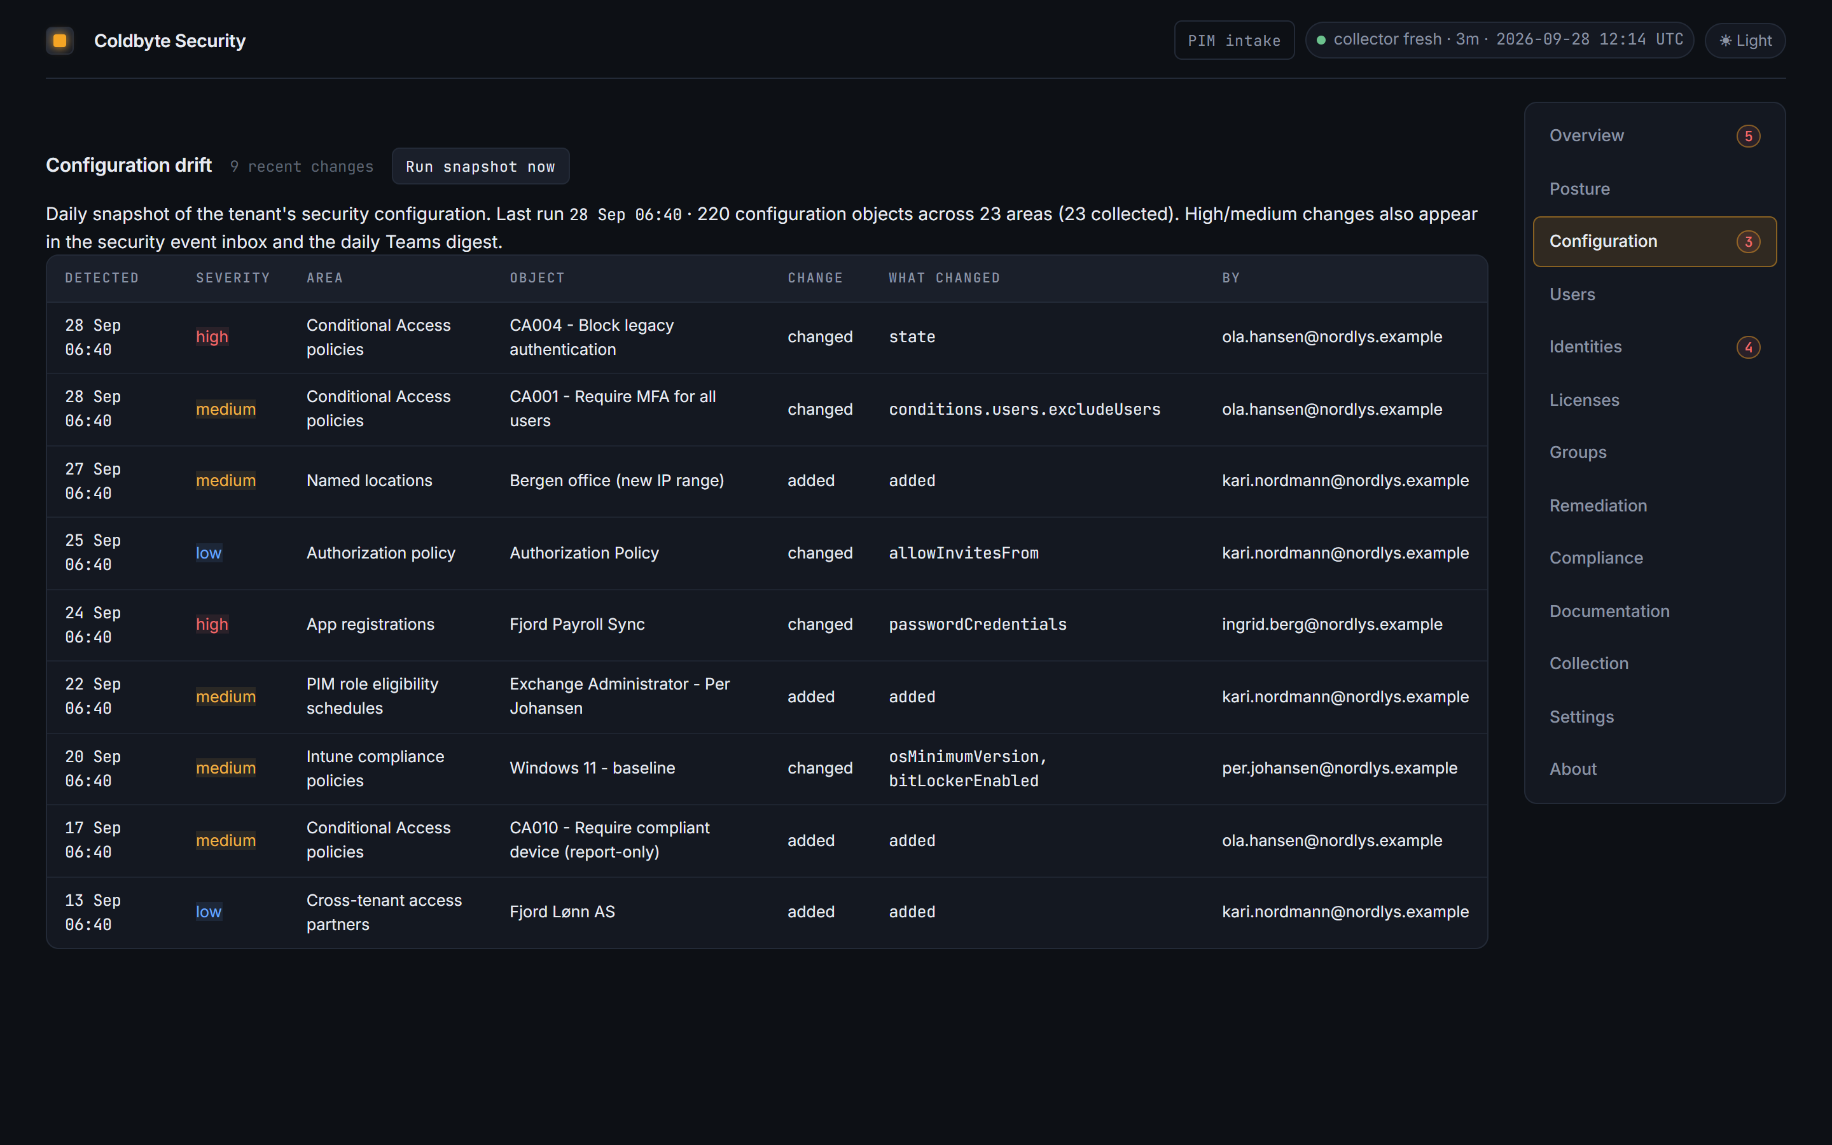1832x1145 pixels.
Task: Select the Configuration sidebar item
Action: coord(1655,242)
